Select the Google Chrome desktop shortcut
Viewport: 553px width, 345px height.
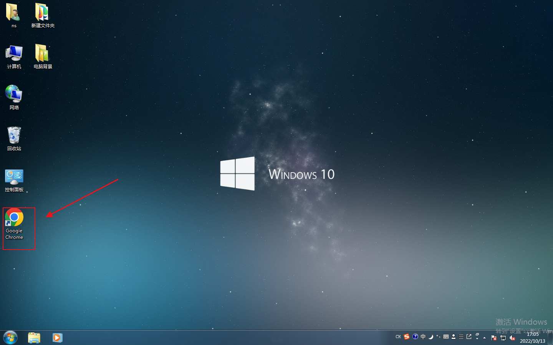(14, 224)
